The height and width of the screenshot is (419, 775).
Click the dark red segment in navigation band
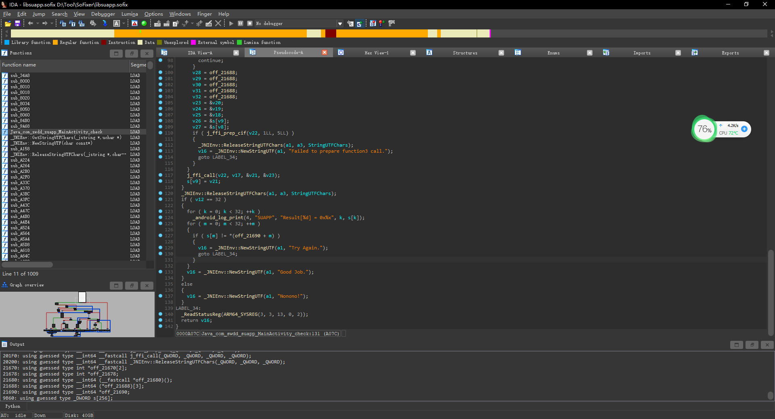[x=331, y=33]
